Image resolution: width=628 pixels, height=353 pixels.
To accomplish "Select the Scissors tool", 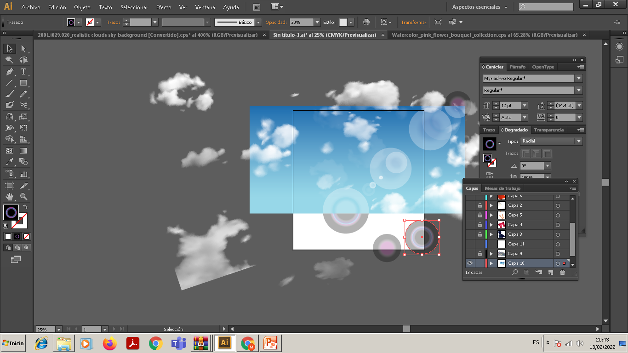I will pos(23,105).
